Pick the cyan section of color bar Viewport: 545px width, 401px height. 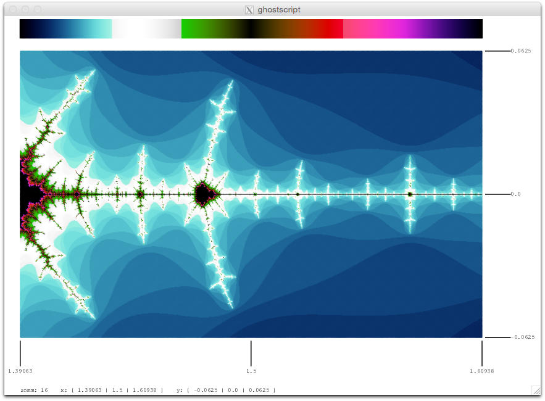[98, 29]
